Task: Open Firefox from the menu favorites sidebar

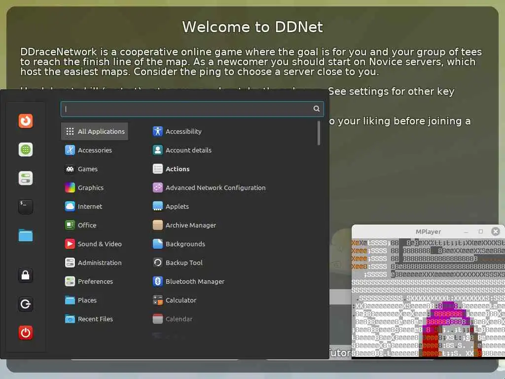Action: [26, 121]
